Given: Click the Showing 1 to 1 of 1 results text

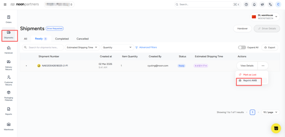Looking at the screenshot, I should pyautogui.click(x=230, y=112).
